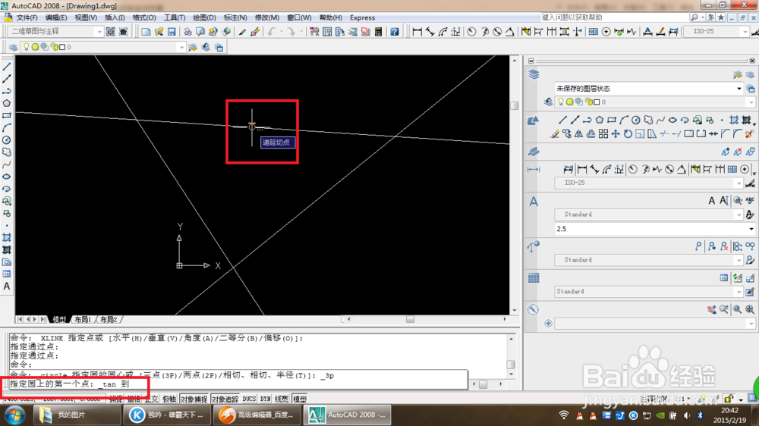Open the 编辑(E) Edit menu
The height and width of the screenshot is (426, 759).
point(56,17)
